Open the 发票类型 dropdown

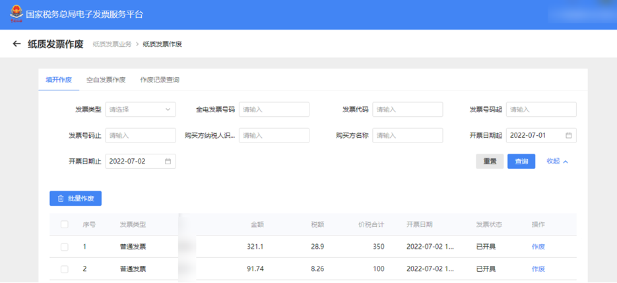(141, 110)
